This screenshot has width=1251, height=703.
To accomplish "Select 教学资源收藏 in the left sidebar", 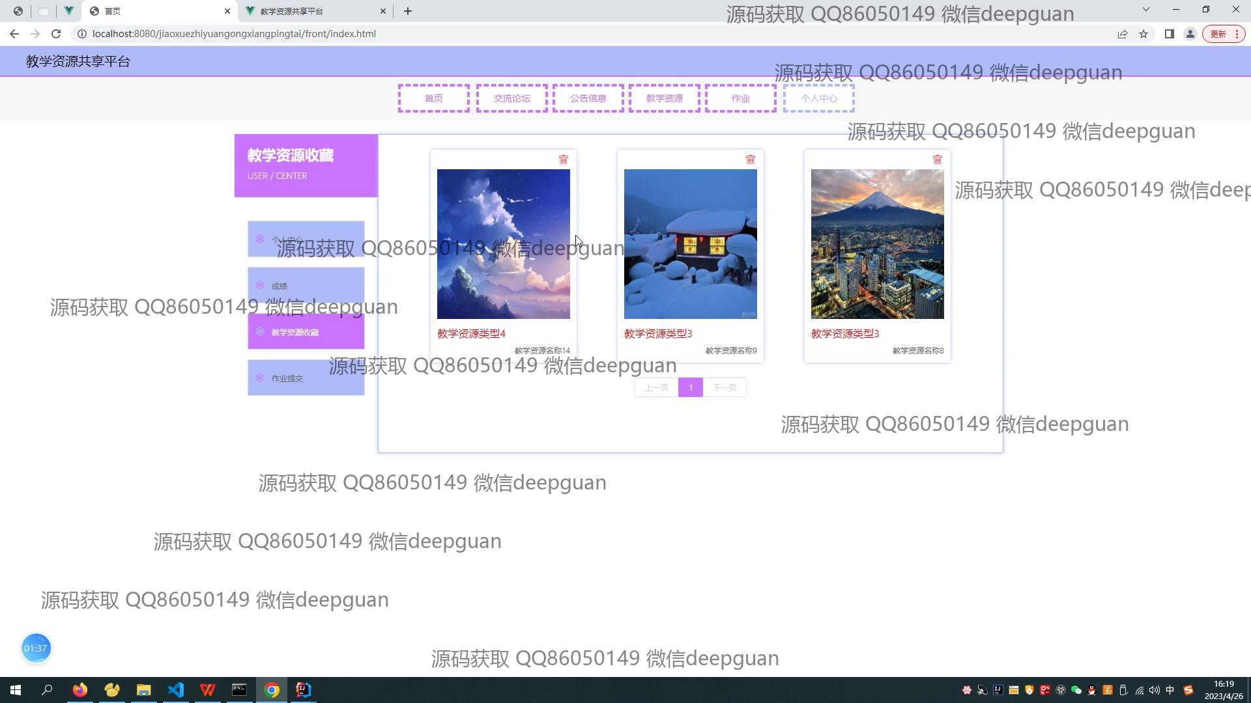I will [x=306, y=331].
